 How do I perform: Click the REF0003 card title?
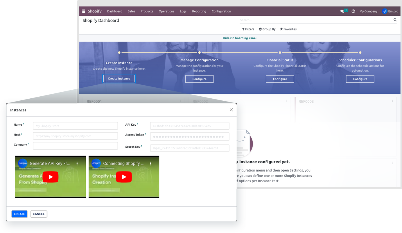coord(306,102)
